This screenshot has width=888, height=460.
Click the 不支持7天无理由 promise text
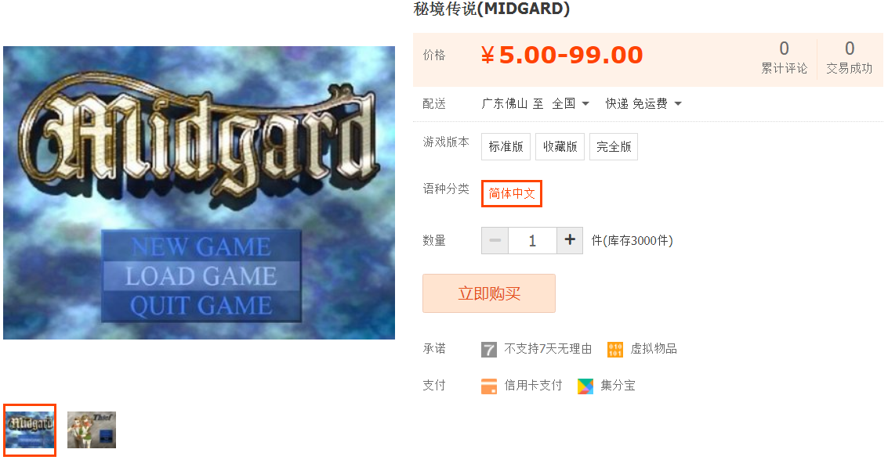[x=548, y=349]
